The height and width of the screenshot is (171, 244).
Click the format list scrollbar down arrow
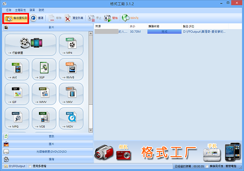[x=90, y=130]
